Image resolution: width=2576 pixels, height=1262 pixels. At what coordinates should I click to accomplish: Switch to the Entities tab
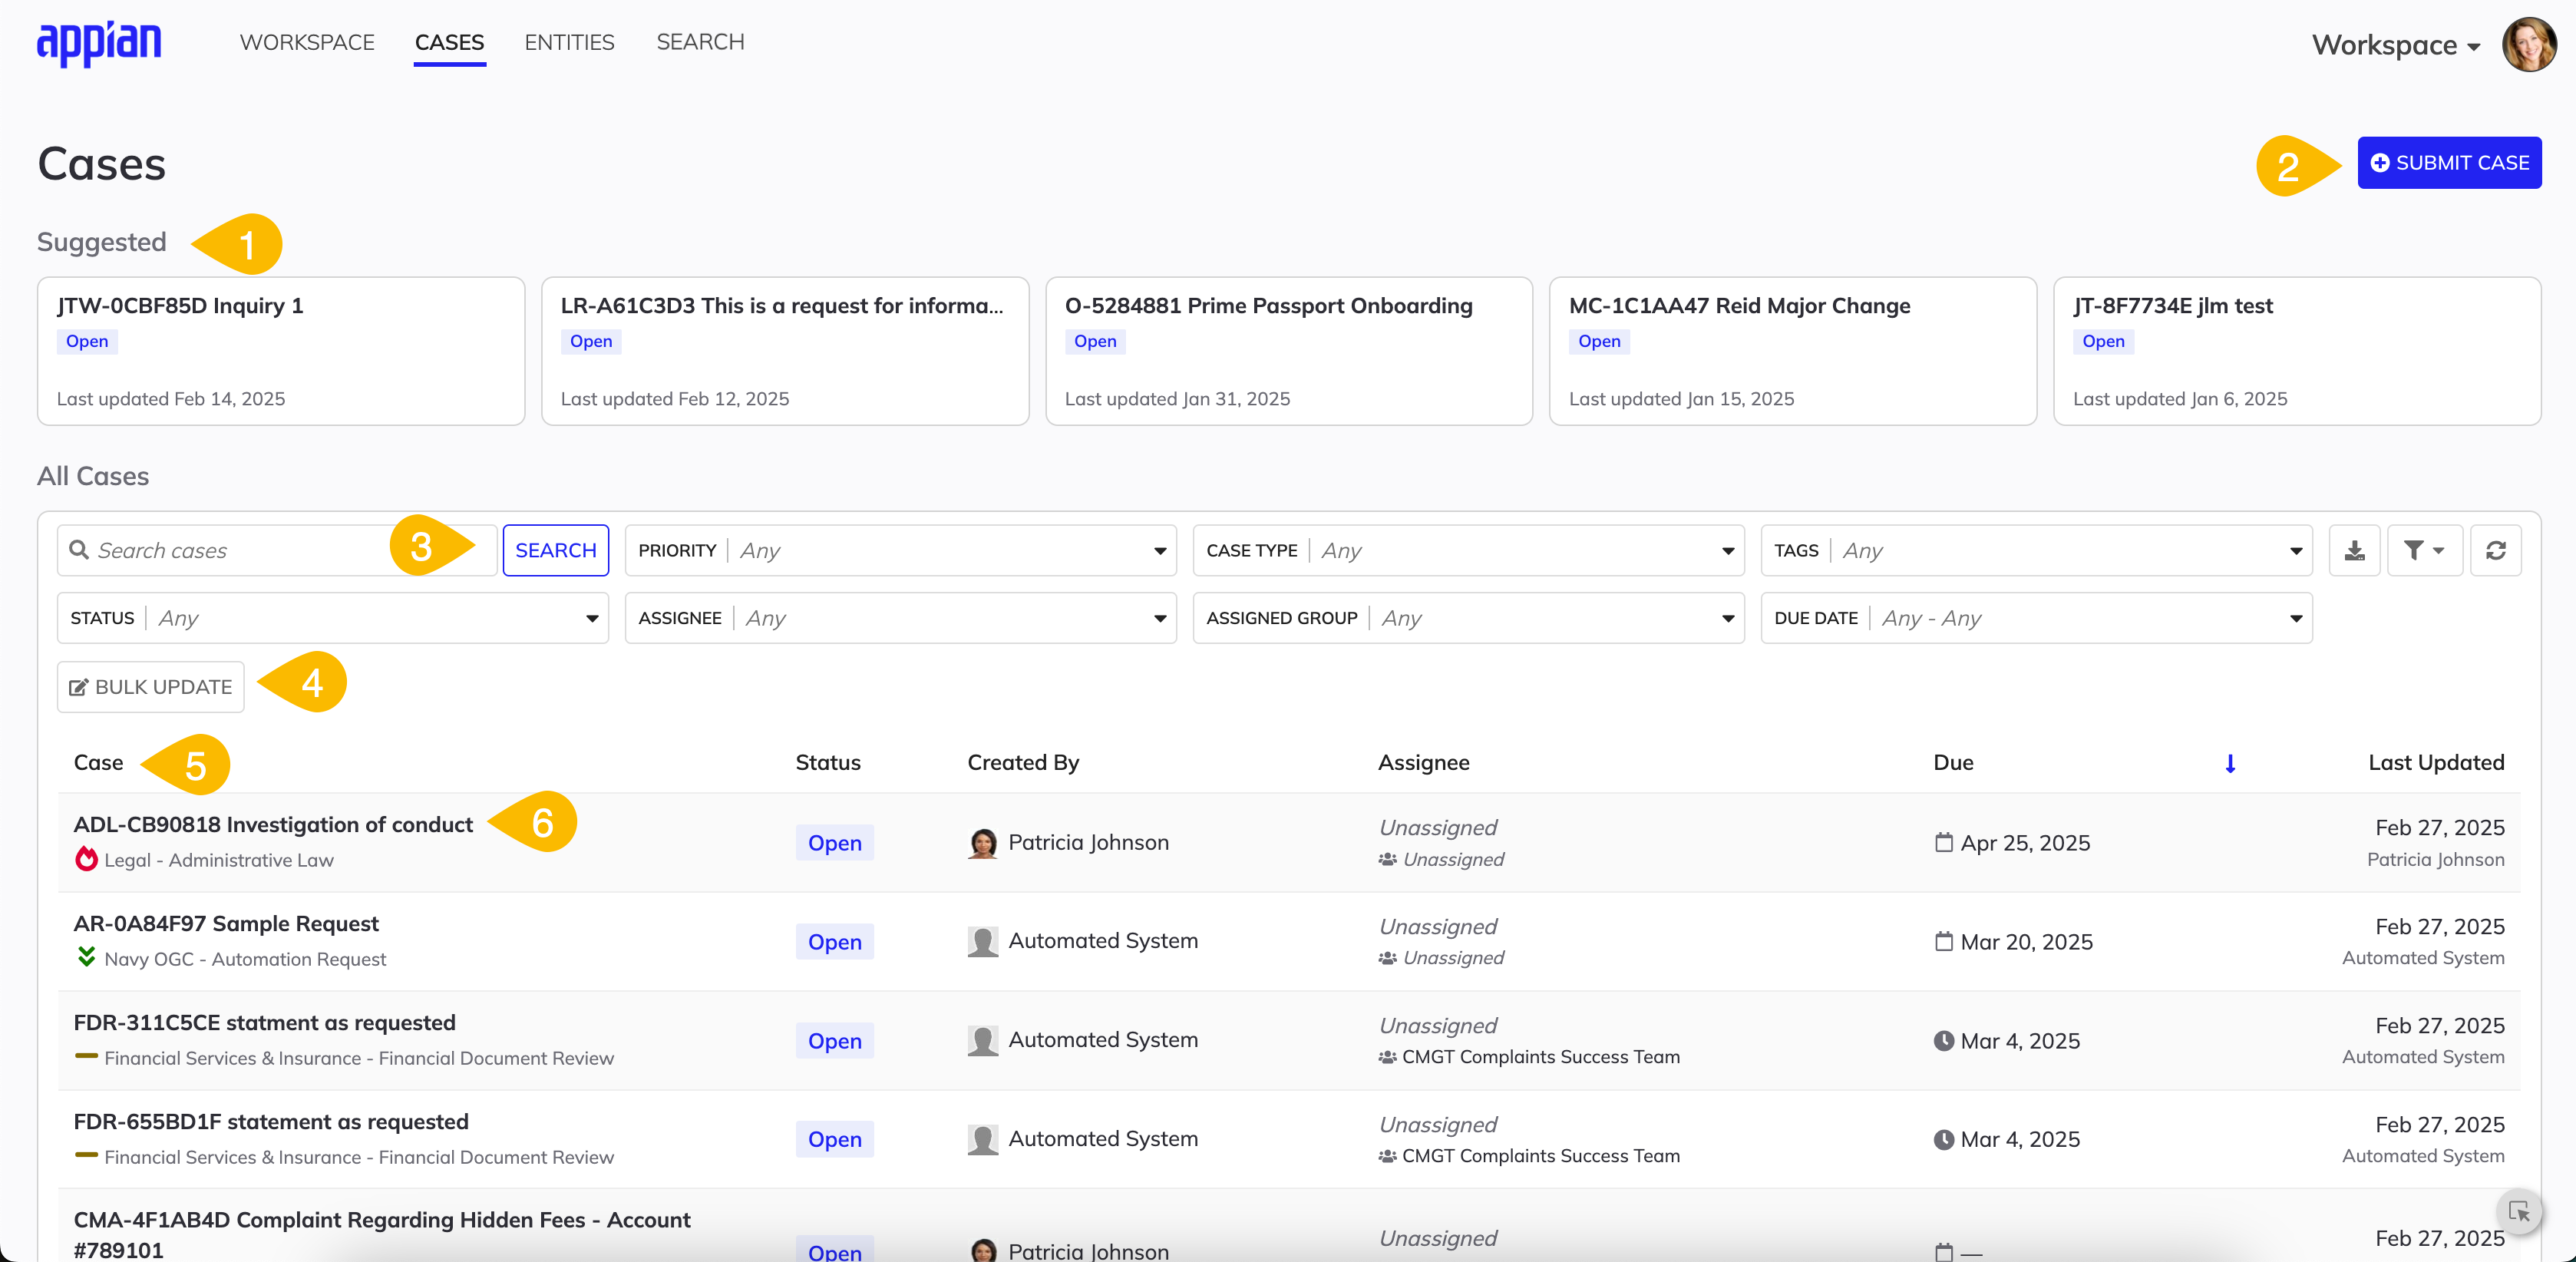569,42
